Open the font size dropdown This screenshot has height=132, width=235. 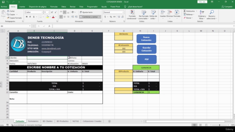pyautogui.click(x=49, y=12)
